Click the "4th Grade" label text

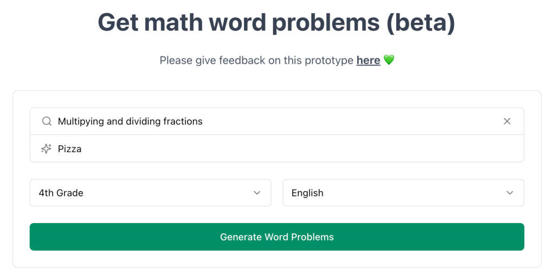coord(61,193)
